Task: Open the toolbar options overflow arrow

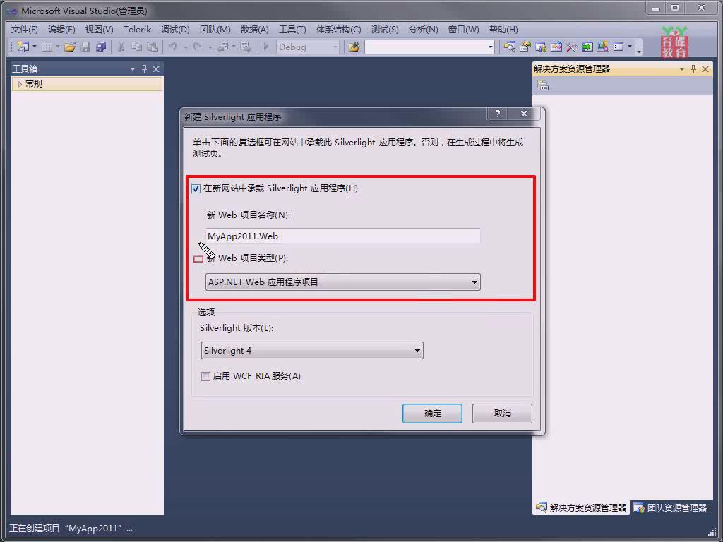Action: [638, 49]
